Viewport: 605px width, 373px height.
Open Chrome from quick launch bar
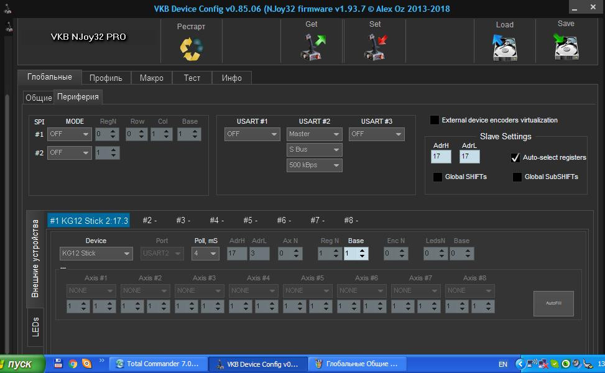[x=73, y=363]
